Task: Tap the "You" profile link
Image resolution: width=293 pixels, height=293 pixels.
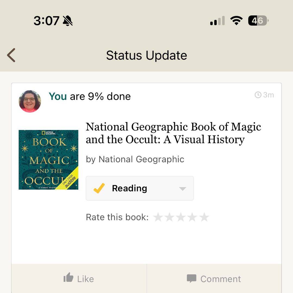Action: pyautogui.click(x=58, y=96)
